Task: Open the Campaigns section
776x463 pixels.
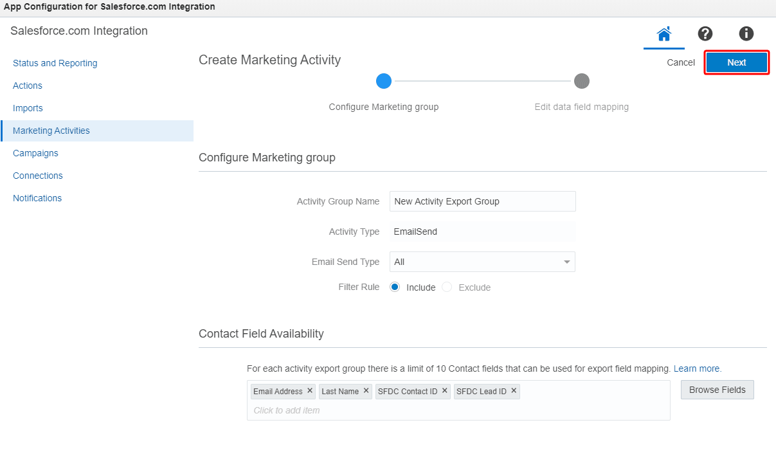Action: [x=35, y=153]
